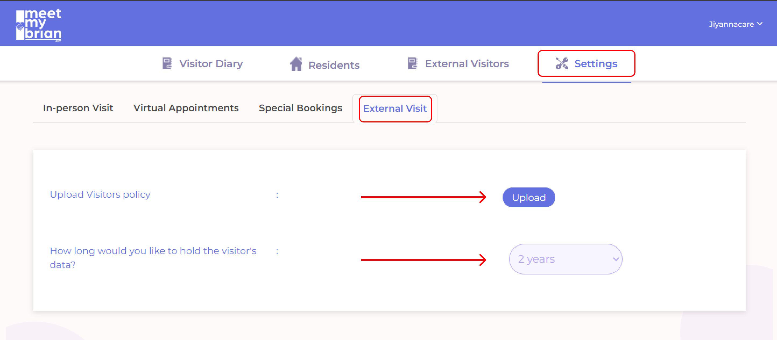Open the Residents text label

tap(334, 65)
